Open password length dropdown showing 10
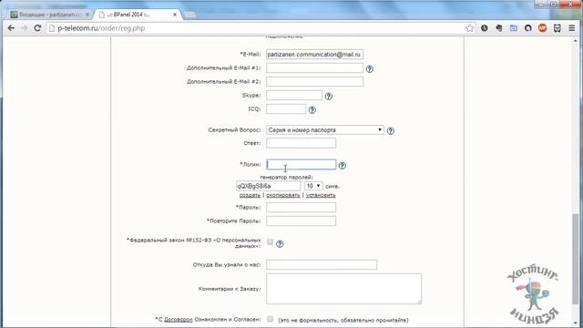Viewport: 583px width, 328px height. tap(313, 186)
